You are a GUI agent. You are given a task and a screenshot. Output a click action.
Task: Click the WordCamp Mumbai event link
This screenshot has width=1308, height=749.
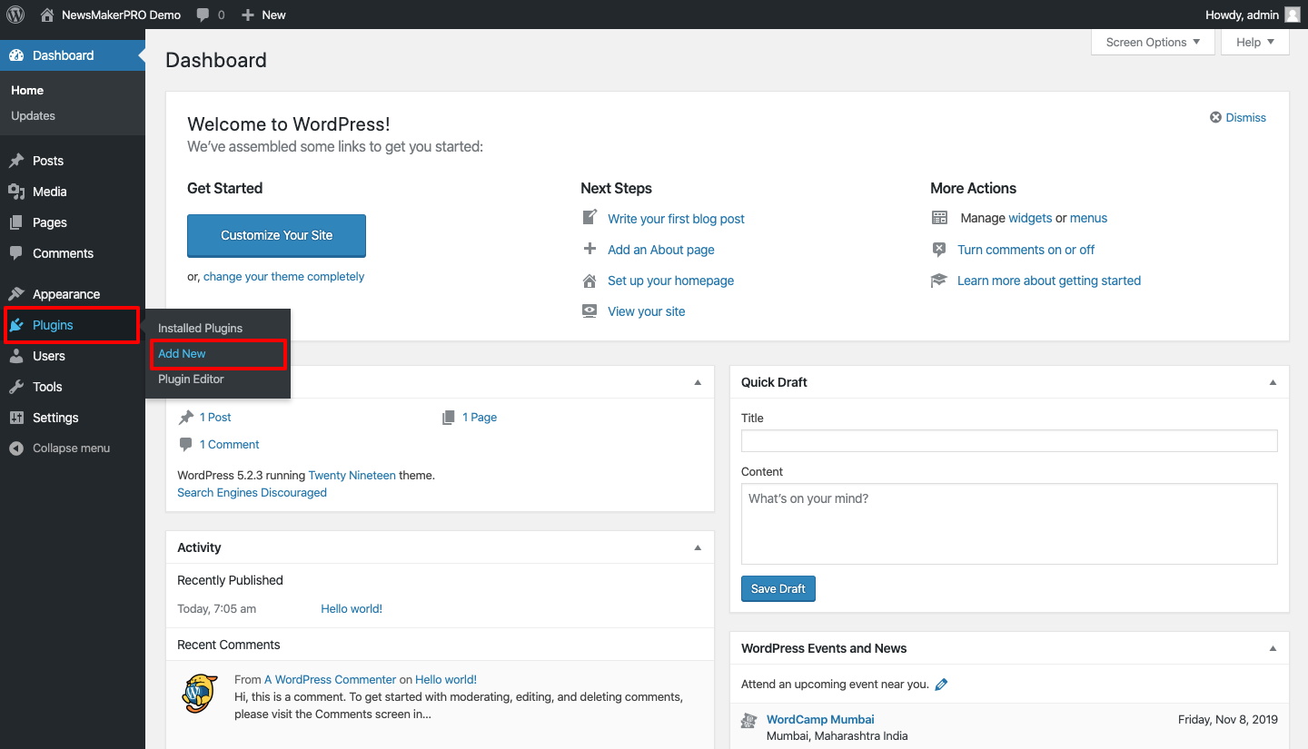(x=820, y=719)
